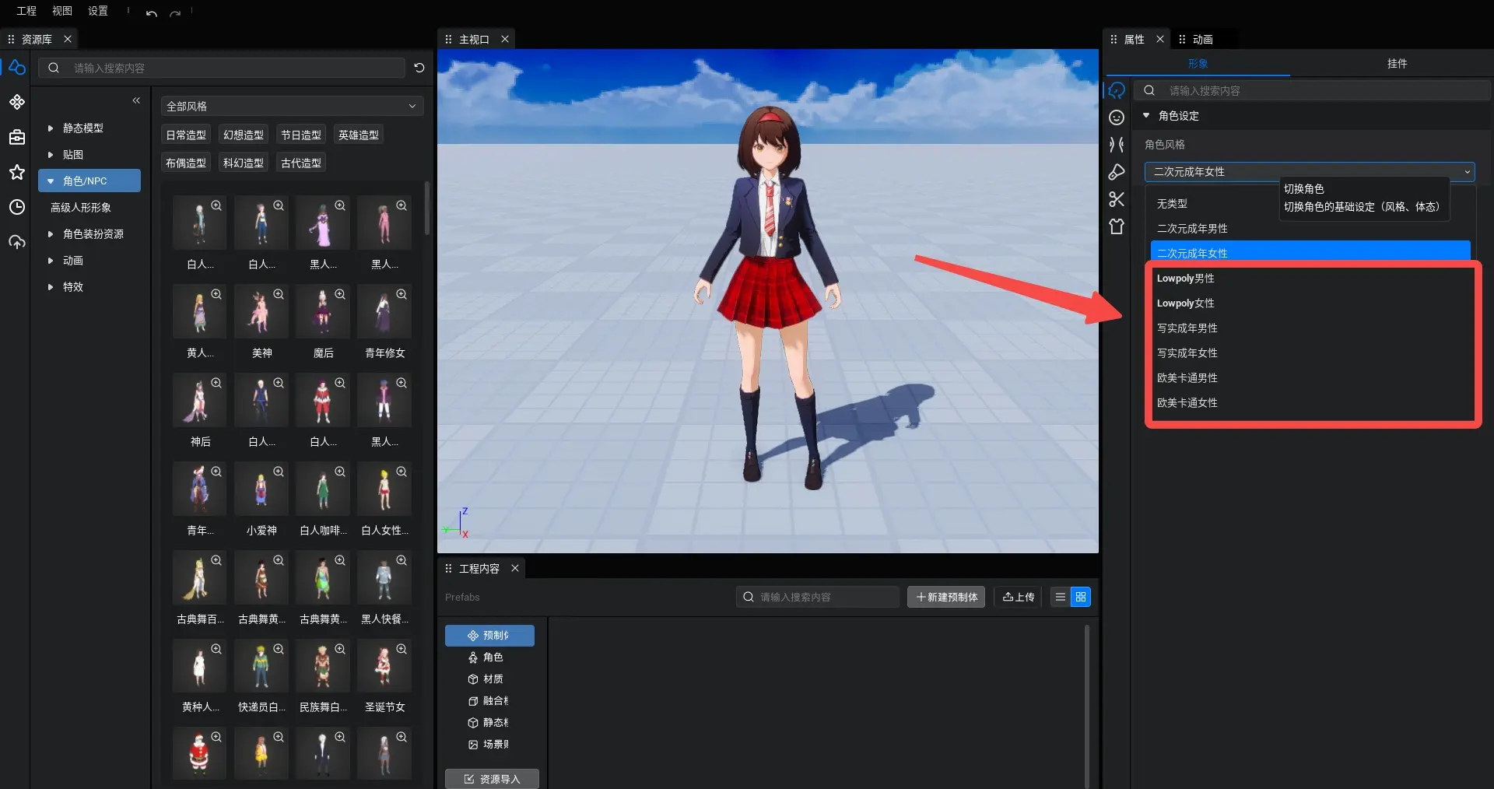Click the 新建预制体 button
This screenshot has width=1494, height=789.
(946, 597)
